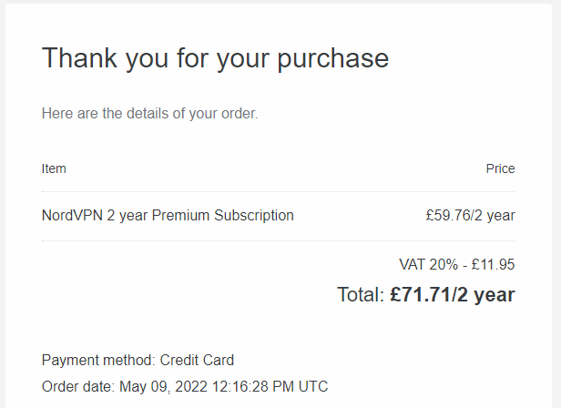The height and width of the screenshot is (408, 561).
Task: Click the "Payment method" label
Action: tap(97, 360)
